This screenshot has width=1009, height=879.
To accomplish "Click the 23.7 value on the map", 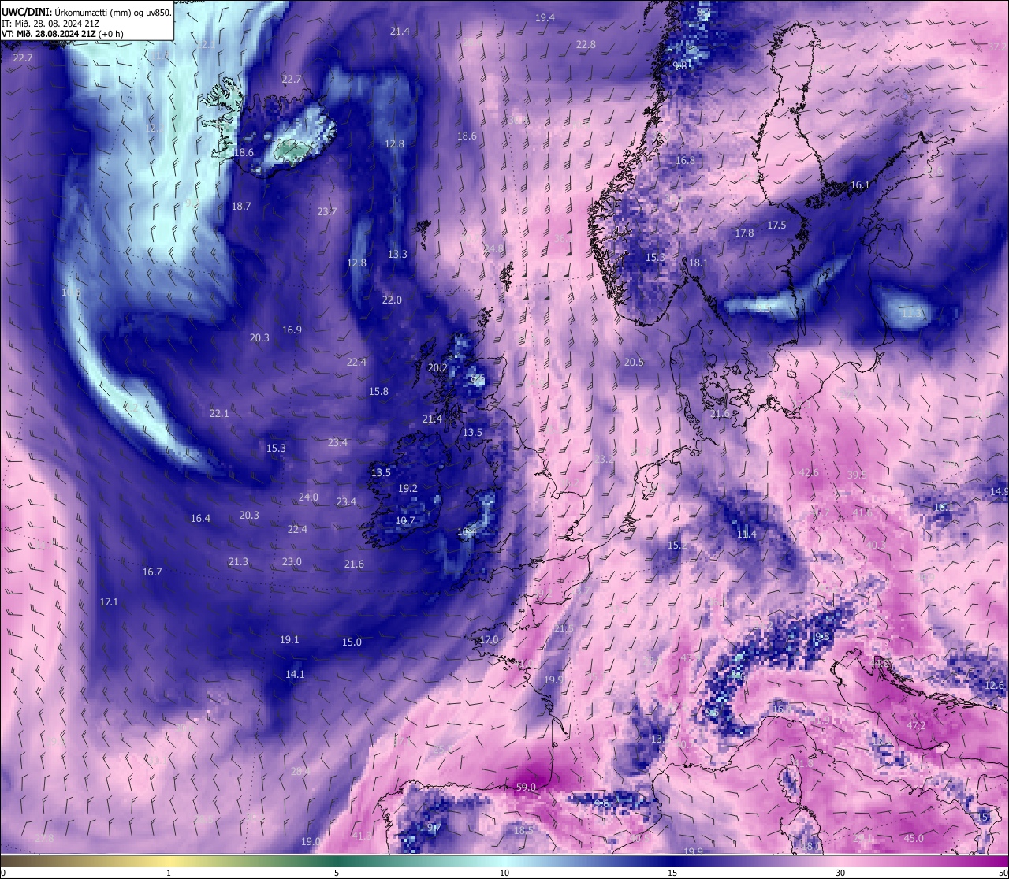I will [x=327, y=211].
